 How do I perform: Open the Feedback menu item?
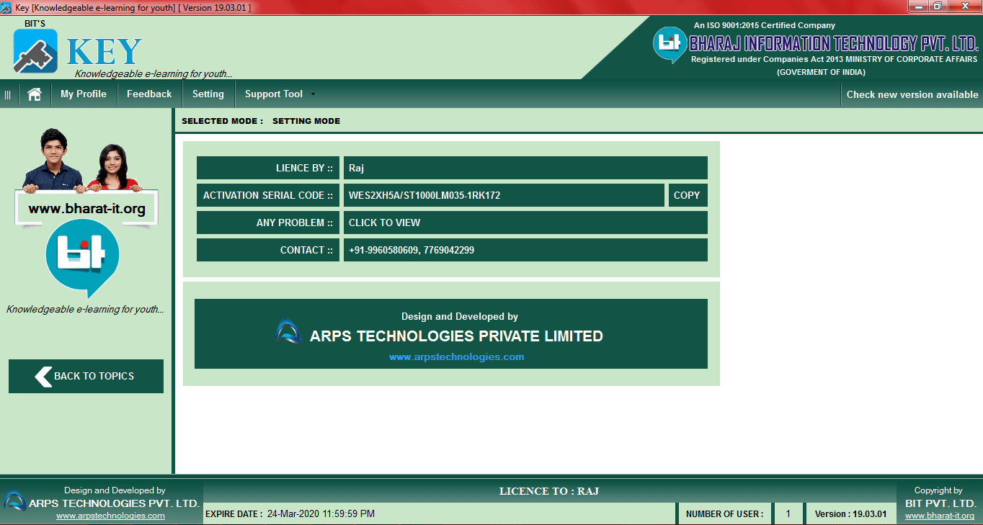click(x=149, y=94)
